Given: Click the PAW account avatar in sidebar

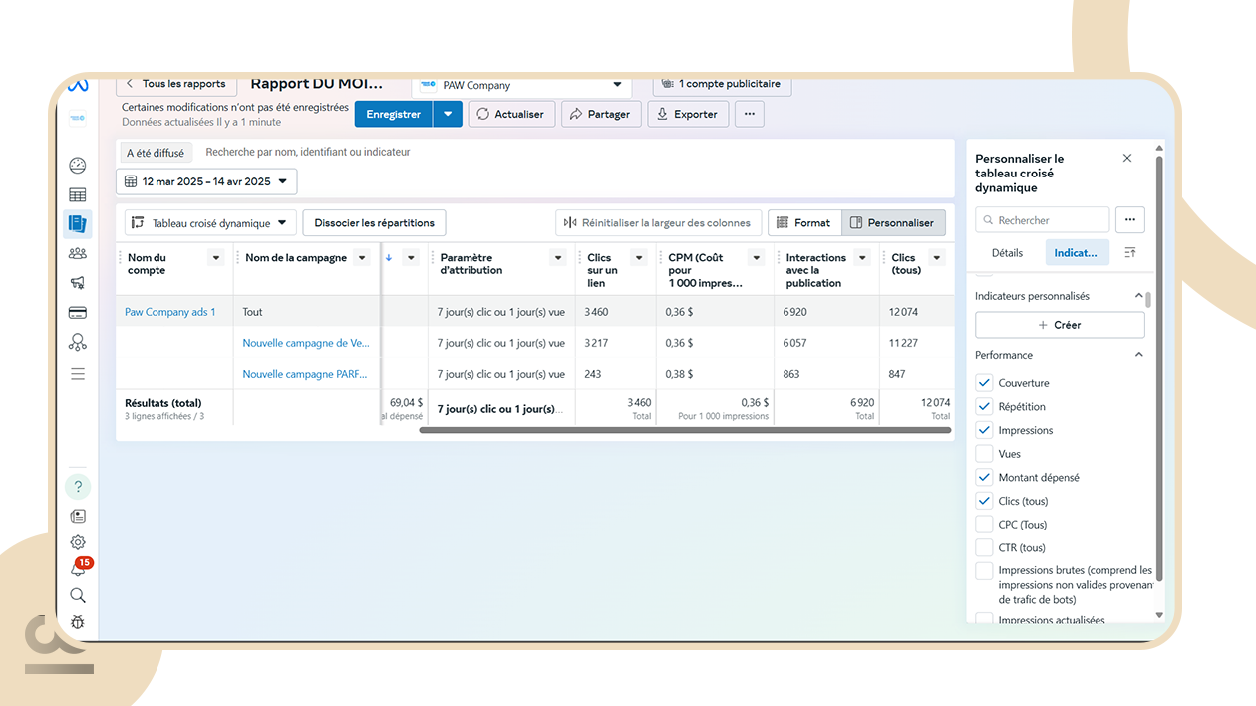Looking at the screenshot, I should click(x=77, y=118).
